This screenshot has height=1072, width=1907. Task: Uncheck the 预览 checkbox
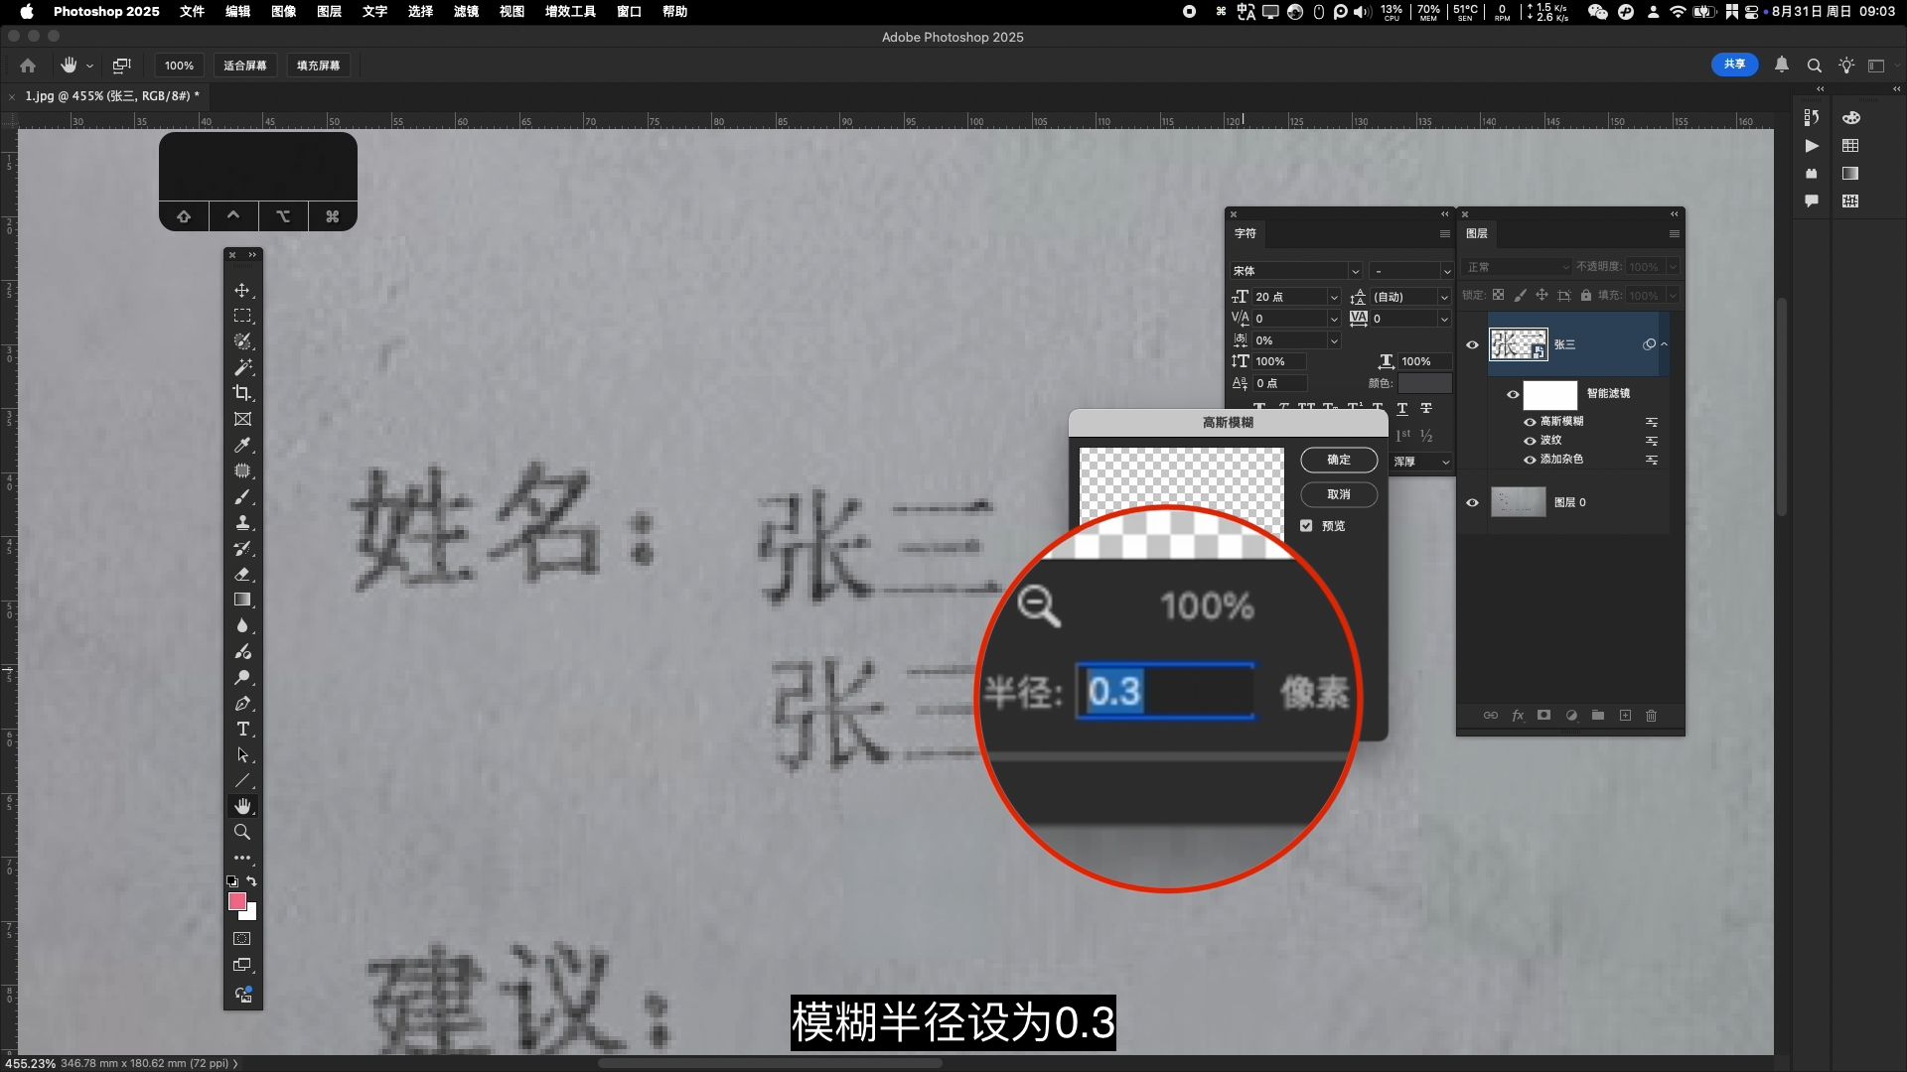coord(1306,525)
